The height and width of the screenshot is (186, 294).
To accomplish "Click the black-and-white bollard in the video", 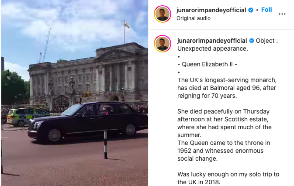I will click(106, 145).
